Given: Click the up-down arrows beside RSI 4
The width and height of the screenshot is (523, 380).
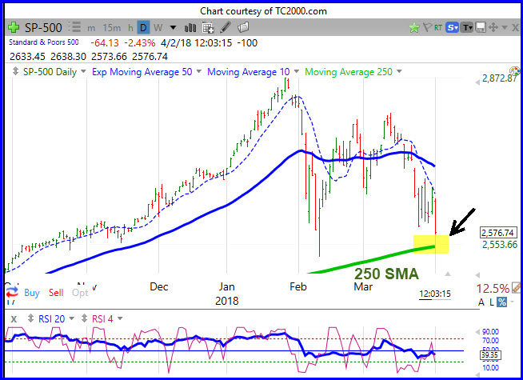Looking at the screenshot, I should point(85,318).
